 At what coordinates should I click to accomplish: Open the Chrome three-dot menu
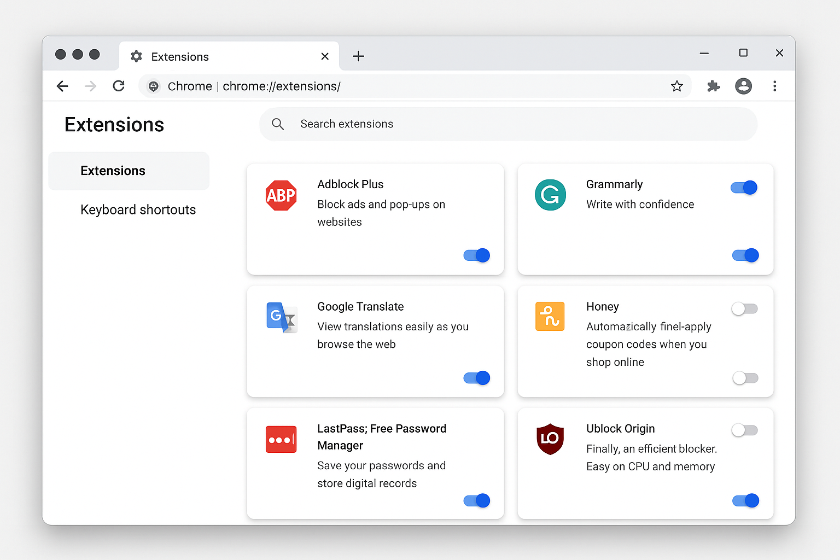pos(775,86)
